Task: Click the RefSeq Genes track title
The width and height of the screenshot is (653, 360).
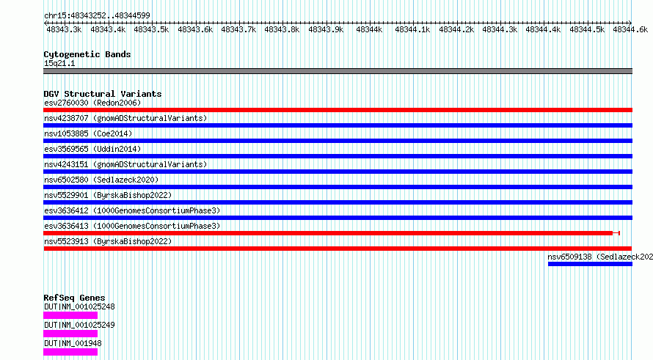Action: tap(74, 298)
